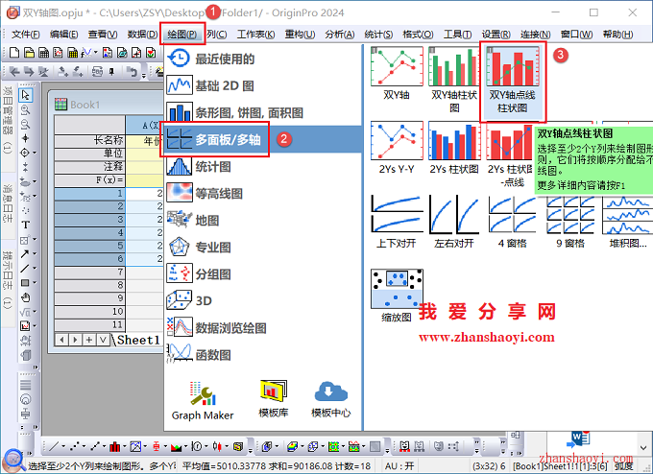Choose the 双Y轴 plot template
653x474 pixels.
point(397,73)
